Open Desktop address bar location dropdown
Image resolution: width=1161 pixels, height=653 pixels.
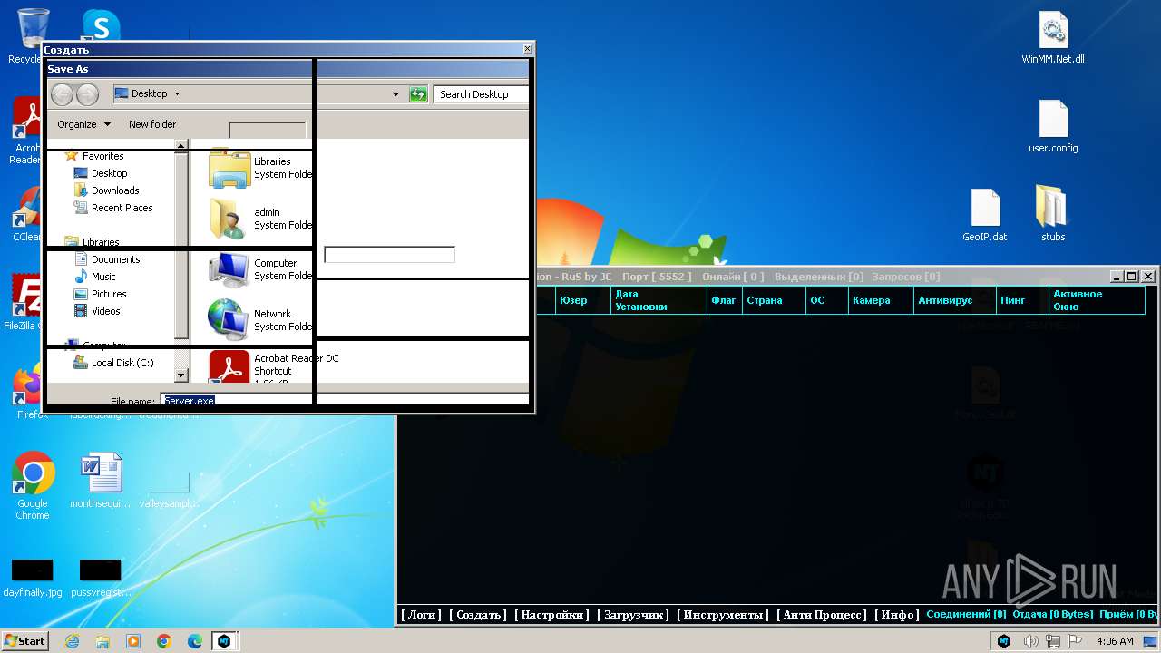click(177, 93)
